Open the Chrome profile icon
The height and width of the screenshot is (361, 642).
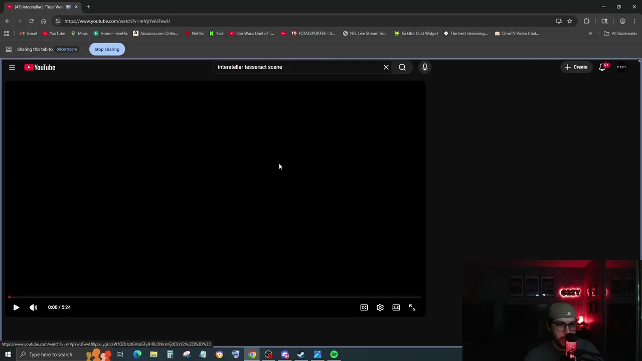point(622,21)
